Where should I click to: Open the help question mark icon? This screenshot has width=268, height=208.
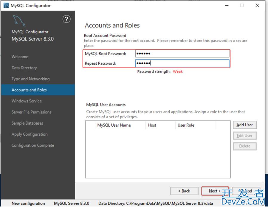click(x=66, y=19)
